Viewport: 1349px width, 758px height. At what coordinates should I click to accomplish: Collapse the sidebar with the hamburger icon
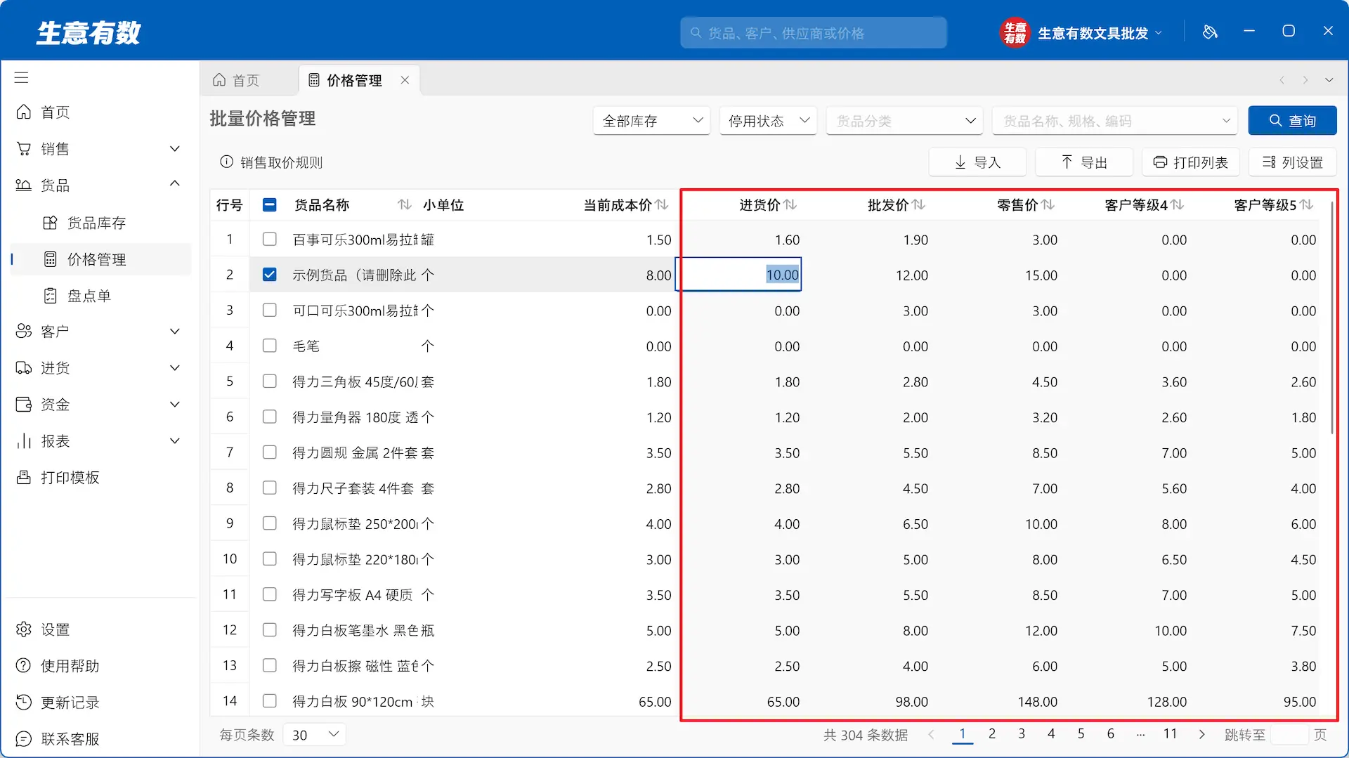click(x=22, y=78)
